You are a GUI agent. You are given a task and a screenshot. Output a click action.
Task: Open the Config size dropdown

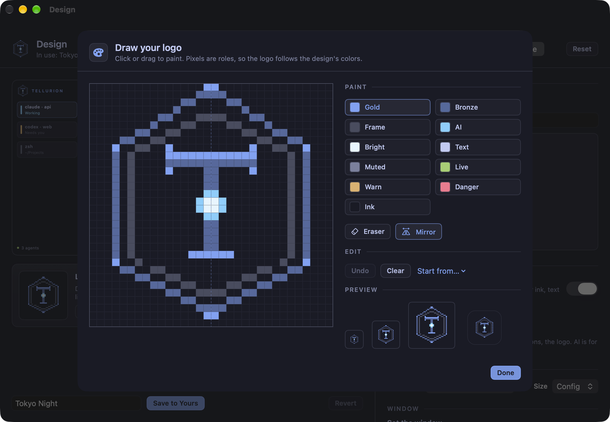click(x=575, y=387)
